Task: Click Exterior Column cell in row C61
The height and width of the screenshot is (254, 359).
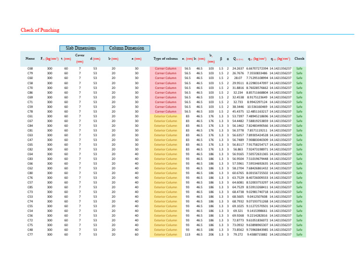Action: coord(165,116)
